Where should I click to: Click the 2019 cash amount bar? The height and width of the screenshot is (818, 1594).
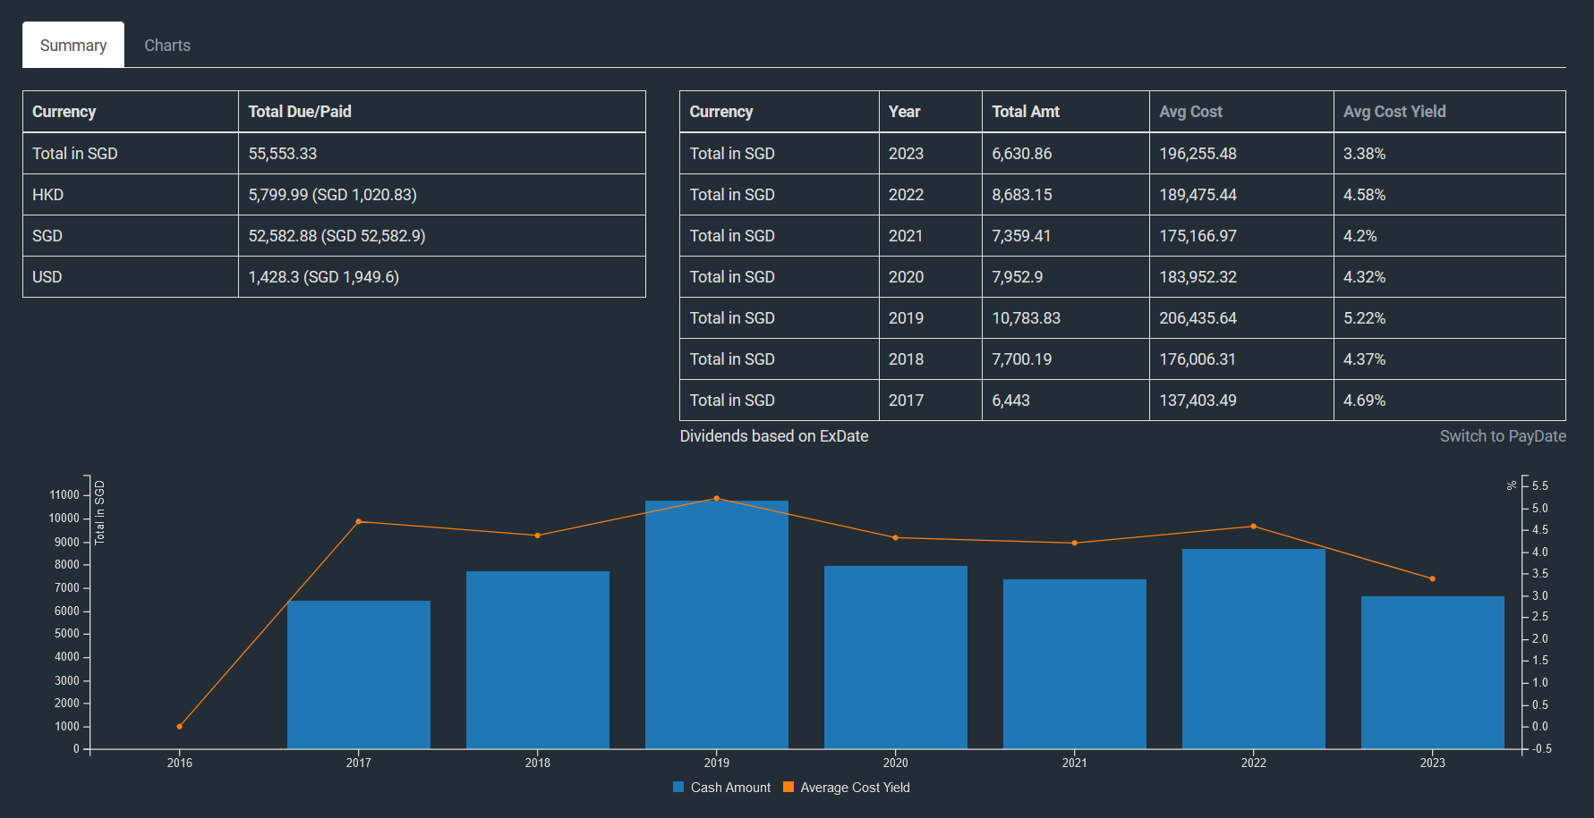(716, 626)
